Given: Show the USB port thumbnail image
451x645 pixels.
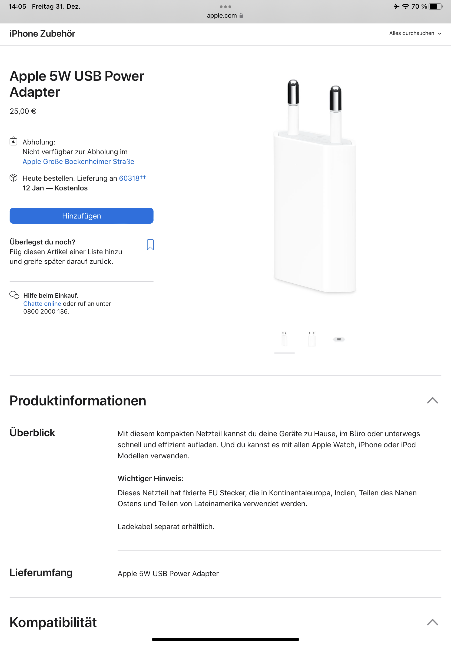Looking at the screenshot, I should 339,339.
